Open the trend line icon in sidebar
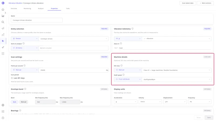The image size is (216, 121). 3,35
